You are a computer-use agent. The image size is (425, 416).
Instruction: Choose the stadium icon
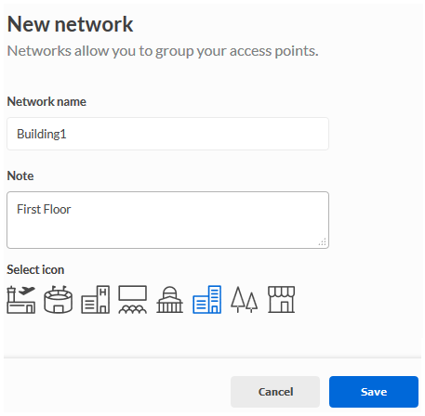[x=59, y=300]
